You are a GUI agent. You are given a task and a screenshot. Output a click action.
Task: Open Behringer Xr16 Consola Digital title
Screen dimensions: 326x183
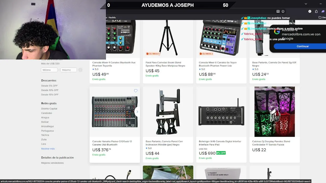click(x=220, y=143)
